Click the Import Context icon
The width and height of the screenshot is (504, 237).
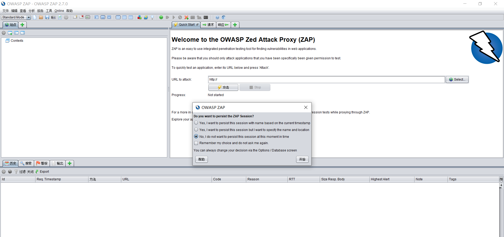[x=16, y=33]
